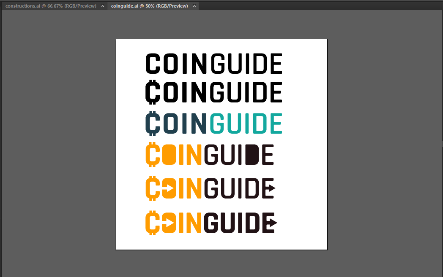Close the constructions.ai tab
This screenshot has height=277, width=443.
pyautogui.click(x=103, y=6)
